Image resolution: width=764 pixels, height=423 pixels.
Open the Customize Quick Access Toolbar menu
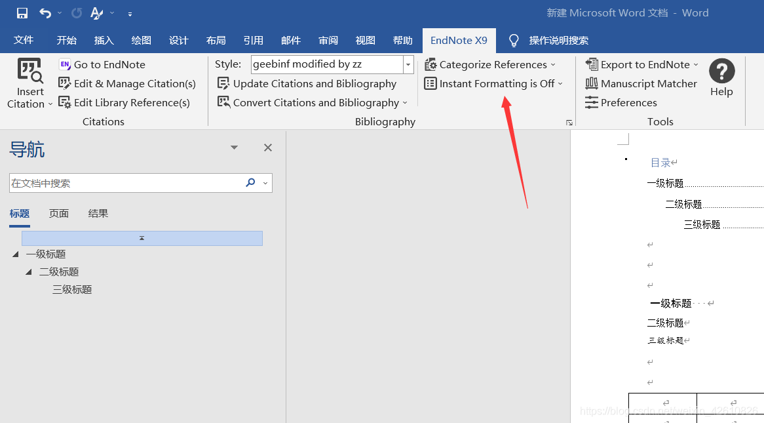click(130, 14)
